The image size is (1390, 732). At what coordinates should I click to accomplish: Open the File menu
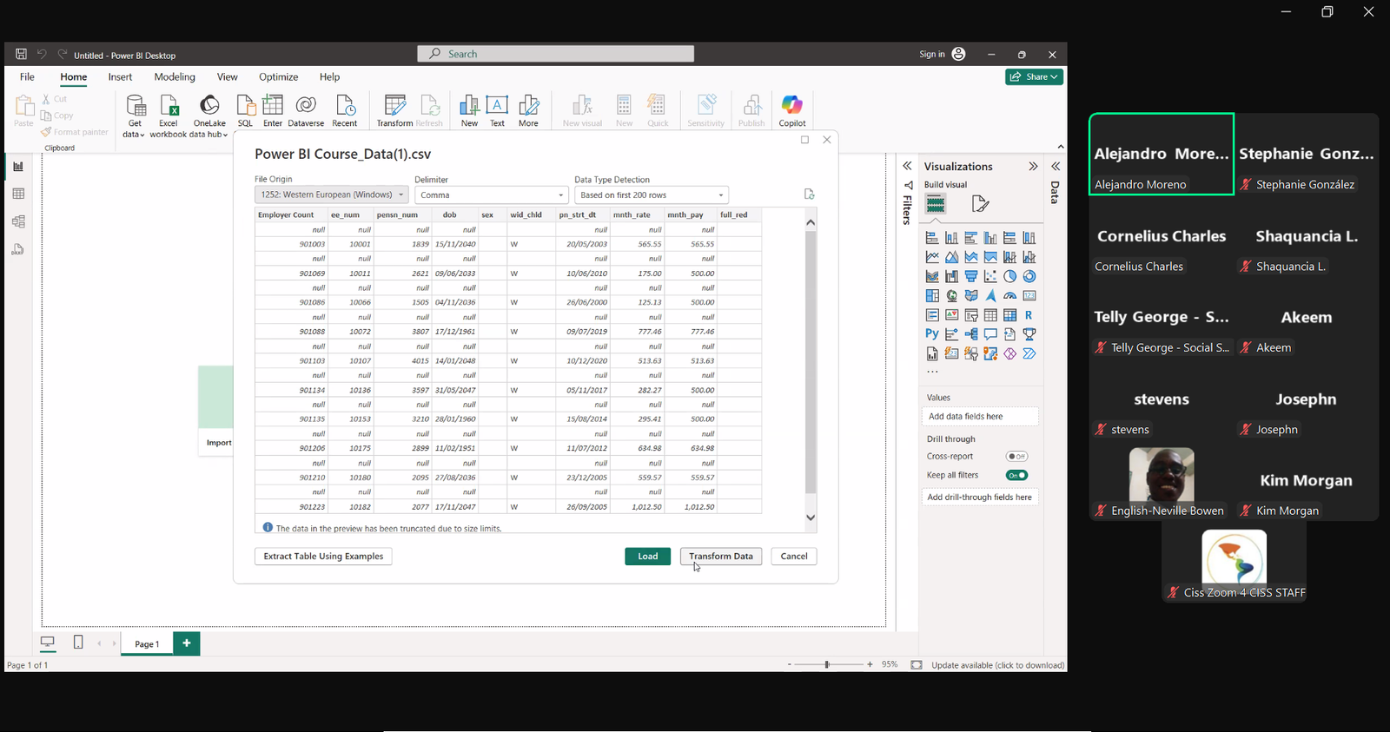[27, 77]
